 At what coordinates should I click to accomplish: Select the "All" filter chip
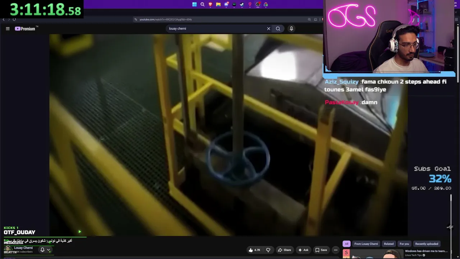point(346,244)
